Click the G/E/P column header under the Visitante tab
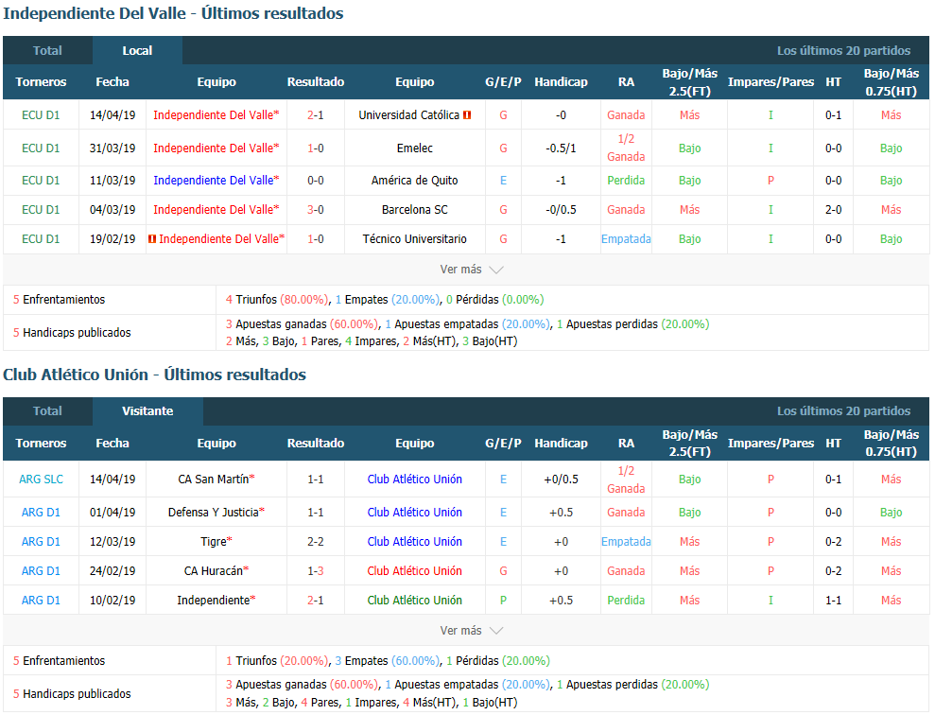Screen dimensions: 935x715 coord(503,443)
